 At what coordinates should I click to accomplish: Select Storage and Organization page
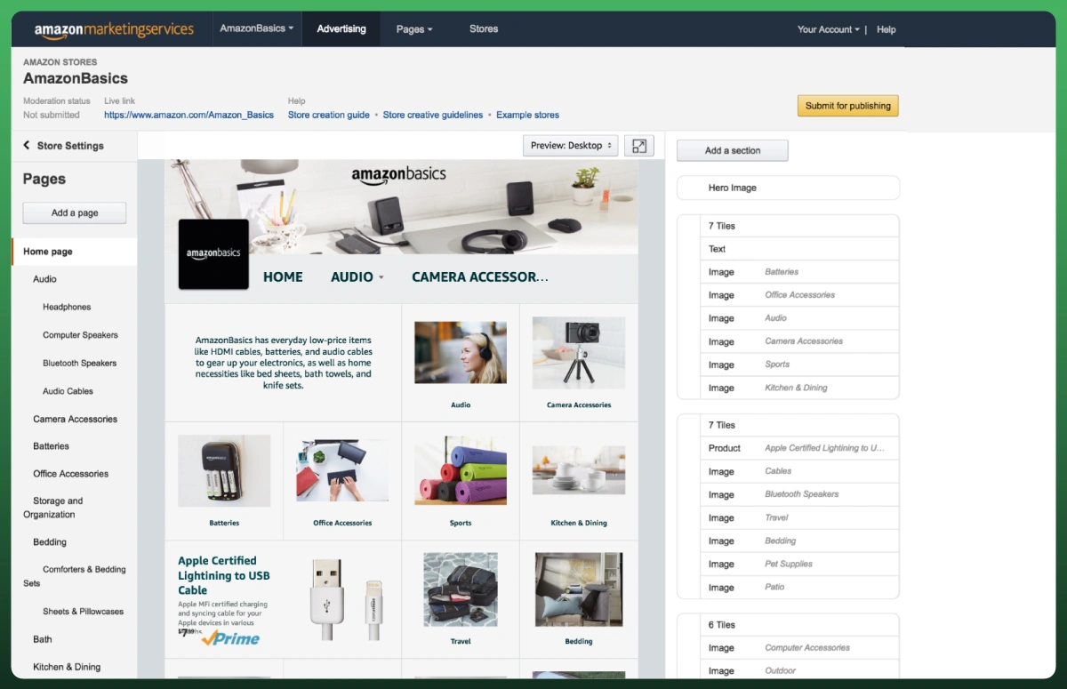pyautogui.click(x=53, y=508)
